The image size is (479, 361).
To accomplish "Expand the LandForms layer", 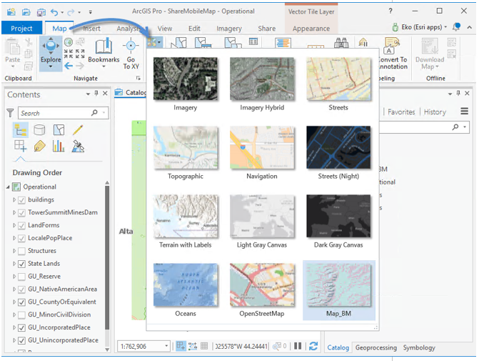I will pyautogui.click(x=14, y=225).
